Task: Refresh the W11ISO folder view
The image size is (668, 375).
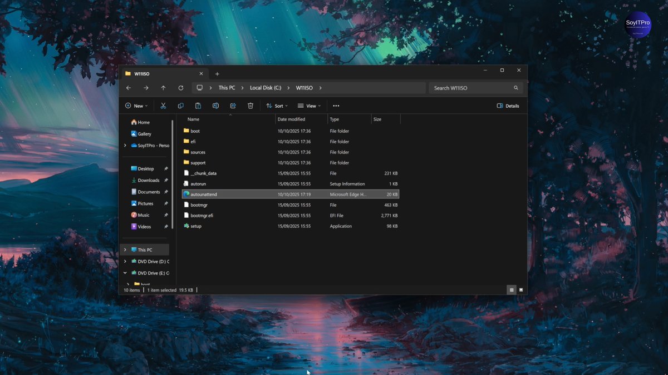Action: click(x=180, y=88)
